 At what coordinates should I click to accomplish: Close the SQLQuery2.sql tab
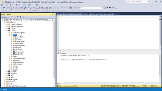[x=87, y=14]
